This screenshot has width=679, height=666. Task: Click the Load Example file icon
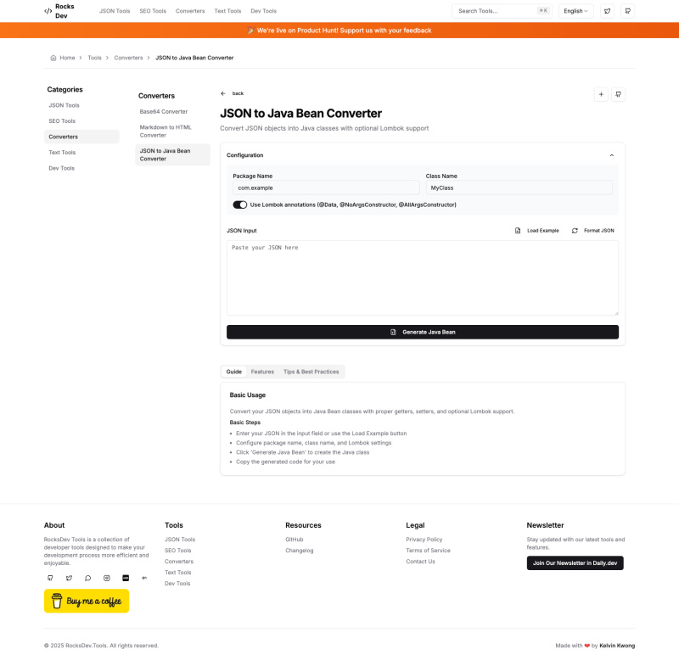518,230
